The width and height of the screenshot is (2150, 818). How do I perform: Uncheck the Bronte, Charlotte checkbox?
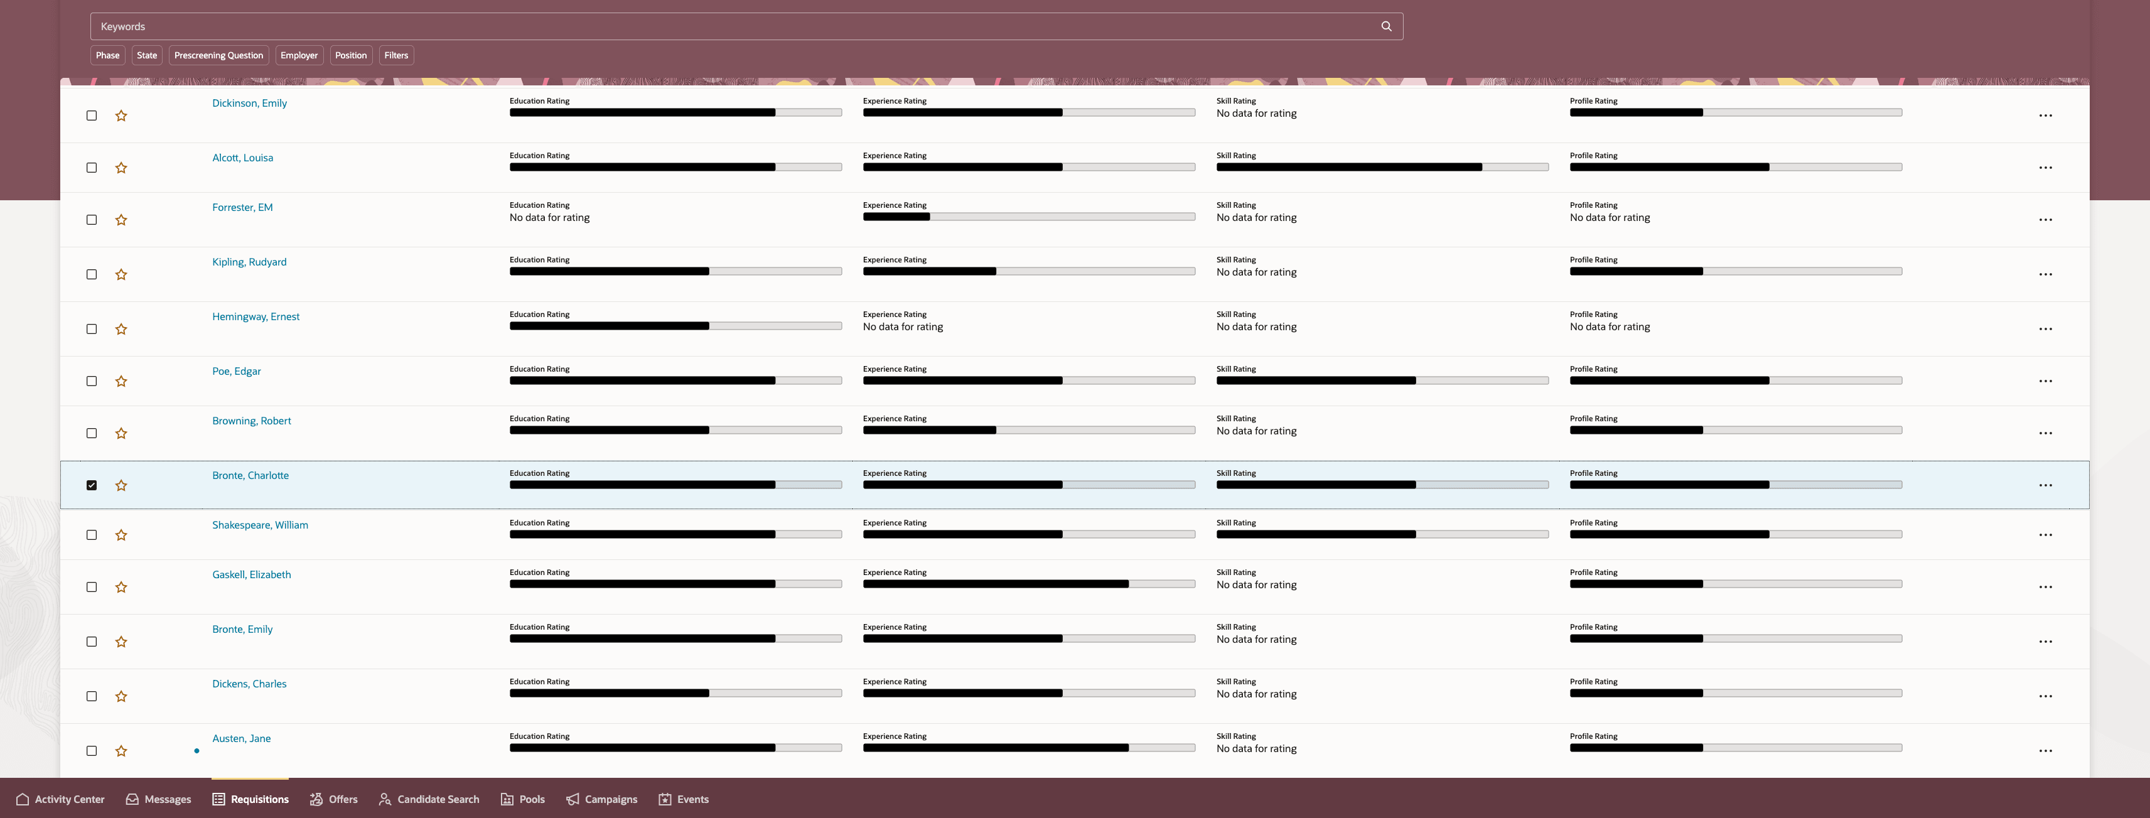point(92,485)
